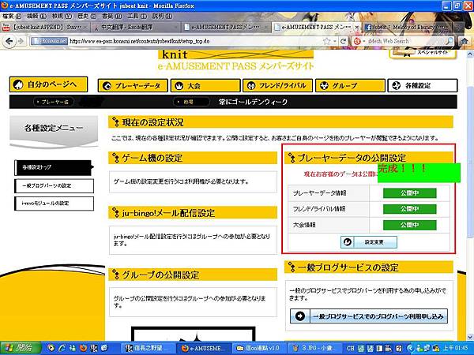Click the konami.net site identity badge

point(49,41)
